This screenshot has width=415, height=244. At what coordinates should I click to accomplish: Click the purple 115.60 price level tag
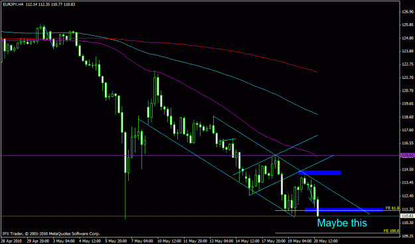pos(407,155)
